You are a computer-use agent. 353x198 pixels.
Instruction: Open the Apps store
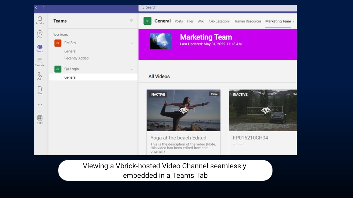[x=40, y=120]
